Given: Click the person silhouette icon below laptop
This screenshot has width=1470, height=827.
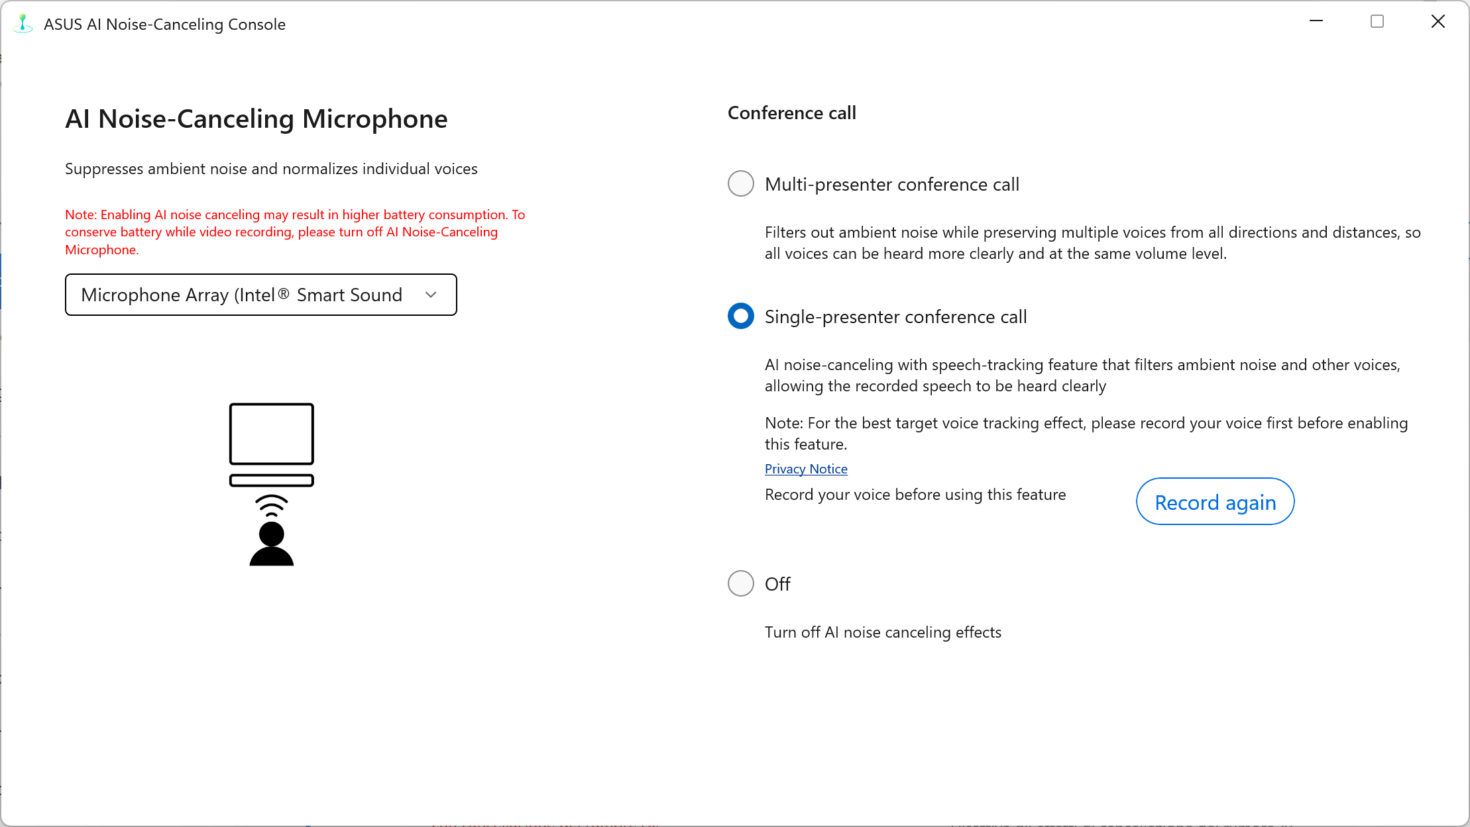Looking at the screenshot, I should tap(272, 544).
